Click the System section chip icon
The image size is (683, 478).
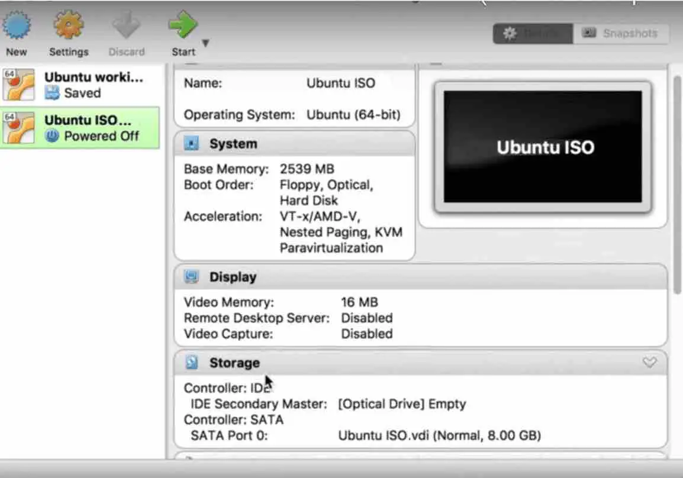coord(192,143)
